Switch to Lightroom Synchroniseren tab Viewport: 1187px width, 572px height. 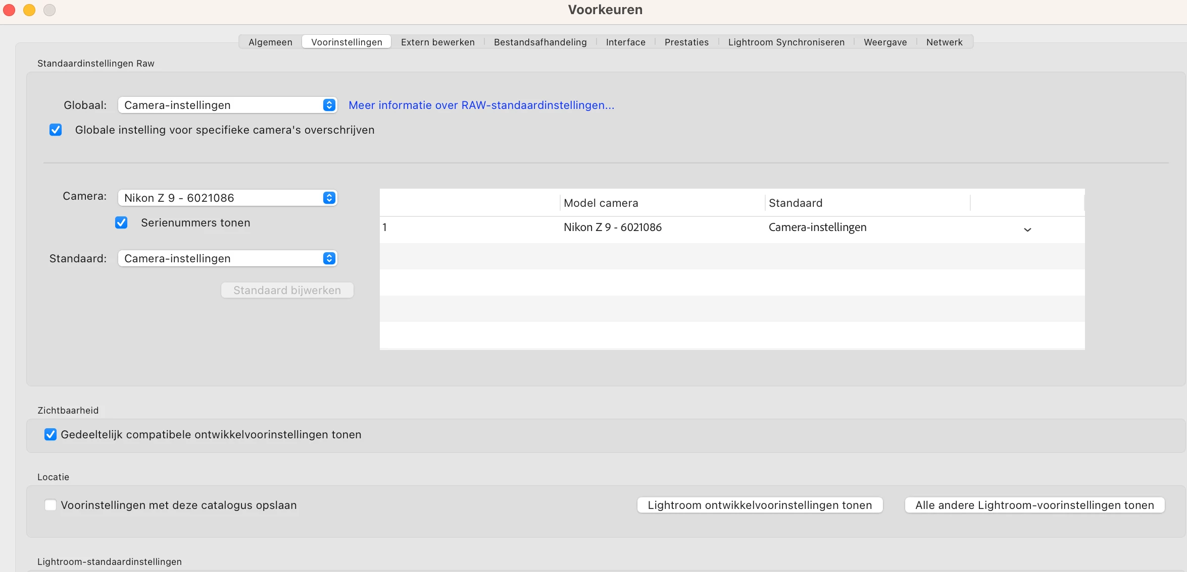(786, 42)
